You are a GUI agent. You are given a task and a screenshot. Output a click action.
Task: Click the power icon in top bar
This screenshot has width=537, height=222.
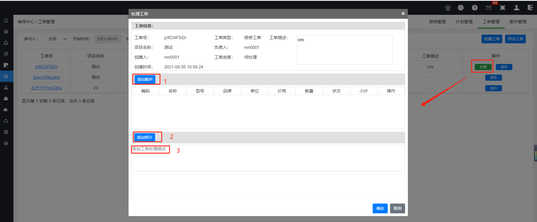(461, 7)
